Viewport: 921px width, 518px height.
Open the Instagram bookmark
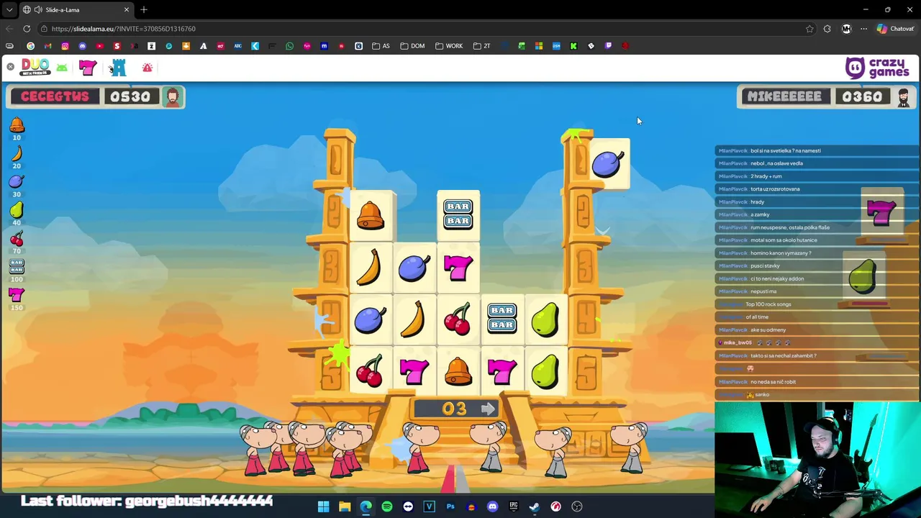[x=65, y=46]
